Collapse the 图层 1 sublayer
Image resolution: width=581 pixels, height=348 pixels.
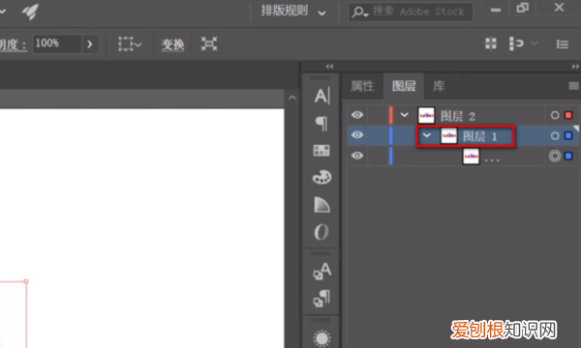pos(427,135)
